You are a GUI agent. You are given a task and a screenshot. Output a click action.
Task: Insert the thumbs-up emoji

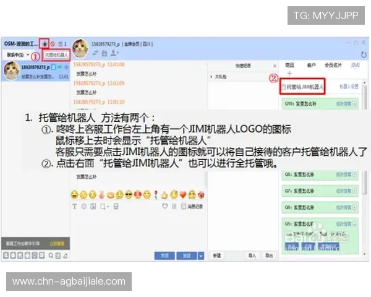[x=164, y=195]
